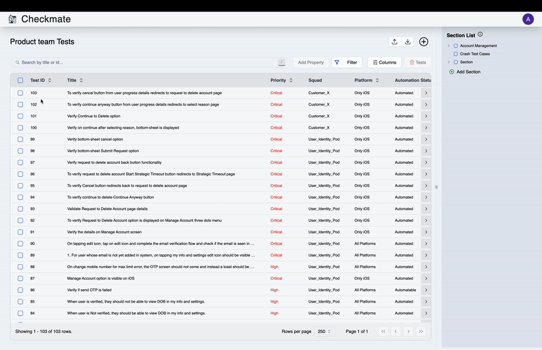This screenshot has height=350, width=542.
Task: Click the Section List info icon
Action: [x=480, y=35]
